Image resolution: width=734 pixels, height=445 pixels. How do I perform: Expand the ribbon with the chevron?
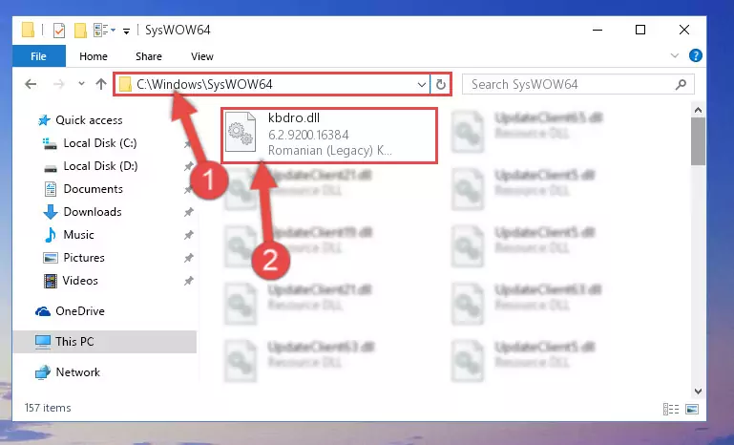click(675, 55)
